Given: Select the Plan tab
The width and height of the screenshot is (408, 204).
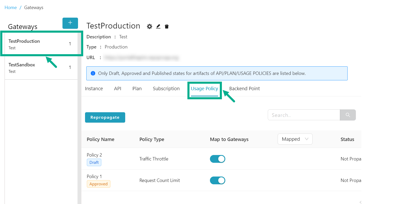Looking at the screenshot, I should pyautogui.click(x=137, y=89).
